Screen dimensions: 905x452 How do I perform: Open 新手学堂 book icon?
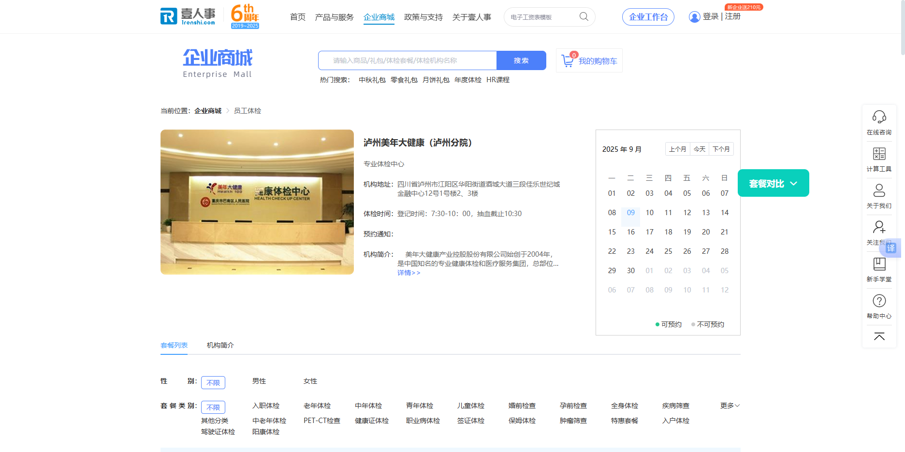[x=879, y=264]
